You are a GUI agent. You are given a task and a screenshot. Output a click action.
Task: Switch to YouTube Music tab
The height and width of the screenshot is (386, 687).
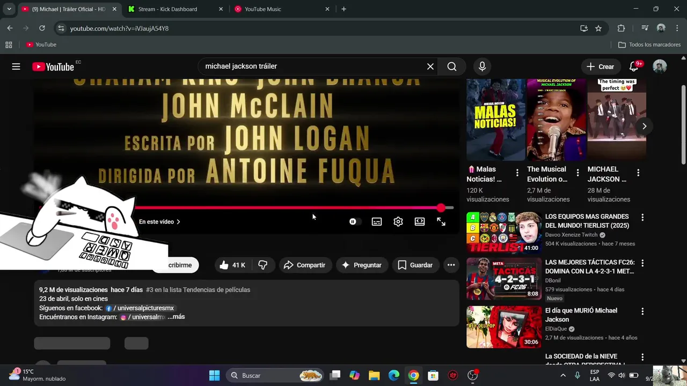(282, 9)
